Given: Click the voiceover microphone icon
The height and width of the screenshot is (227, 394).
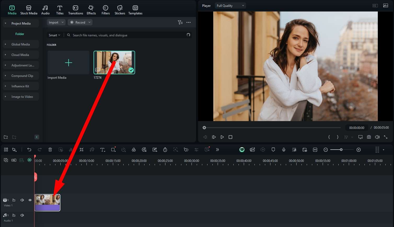Looking at the screenshot, I should pyautogui.click(x=284, y=150).
